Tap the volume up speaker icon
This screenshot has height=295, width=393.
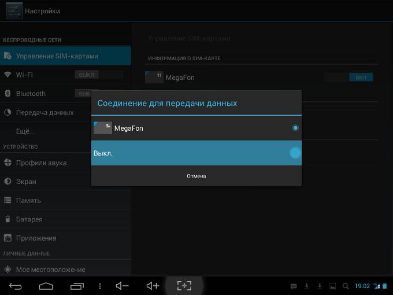coord(153,286)
